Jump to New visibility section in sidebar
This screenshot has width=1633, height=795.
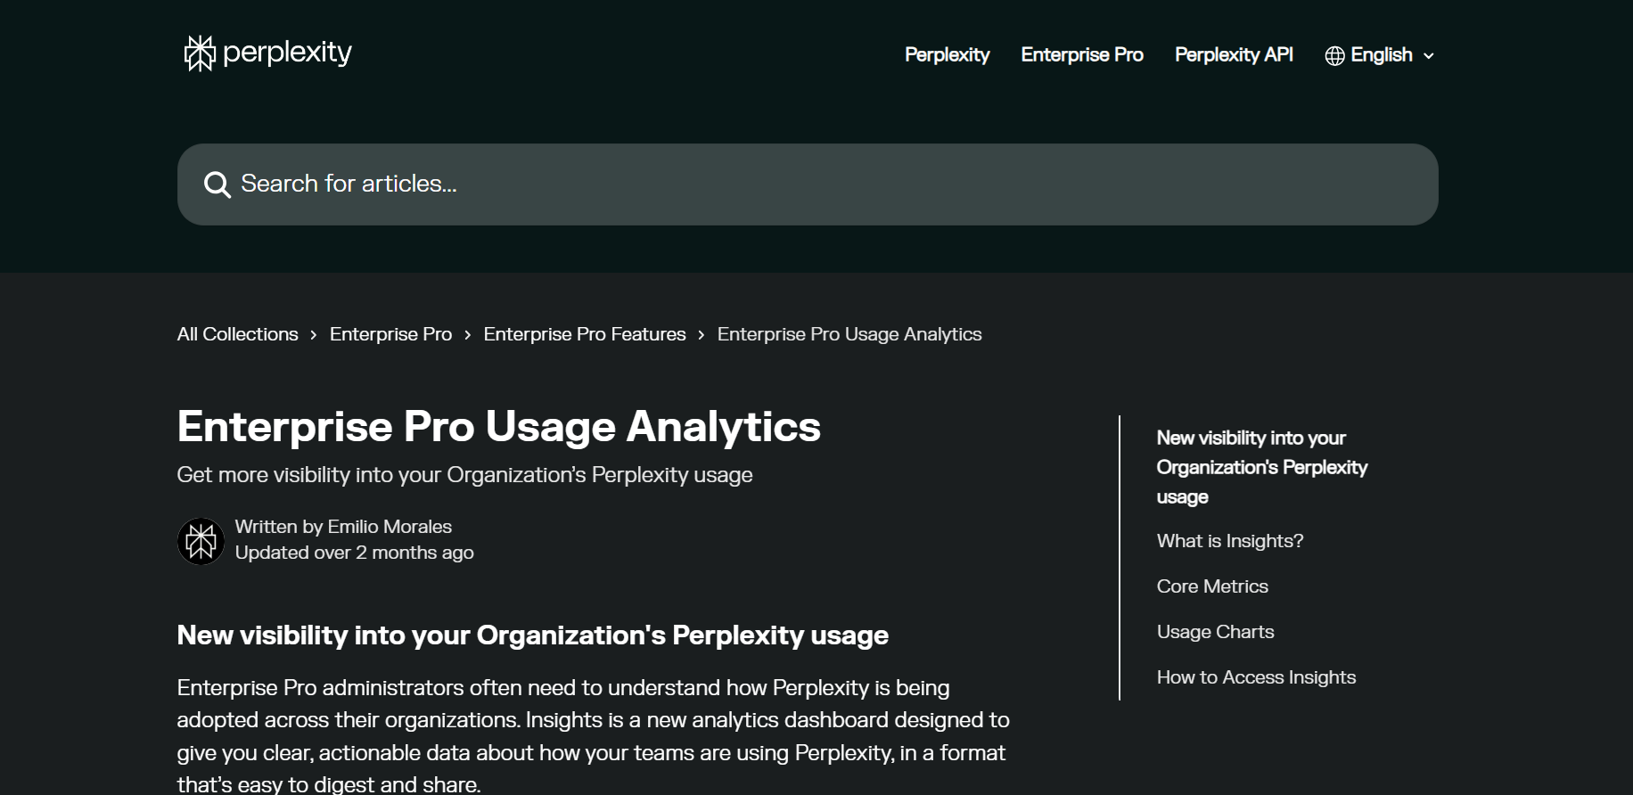[x=1261, y=467]
